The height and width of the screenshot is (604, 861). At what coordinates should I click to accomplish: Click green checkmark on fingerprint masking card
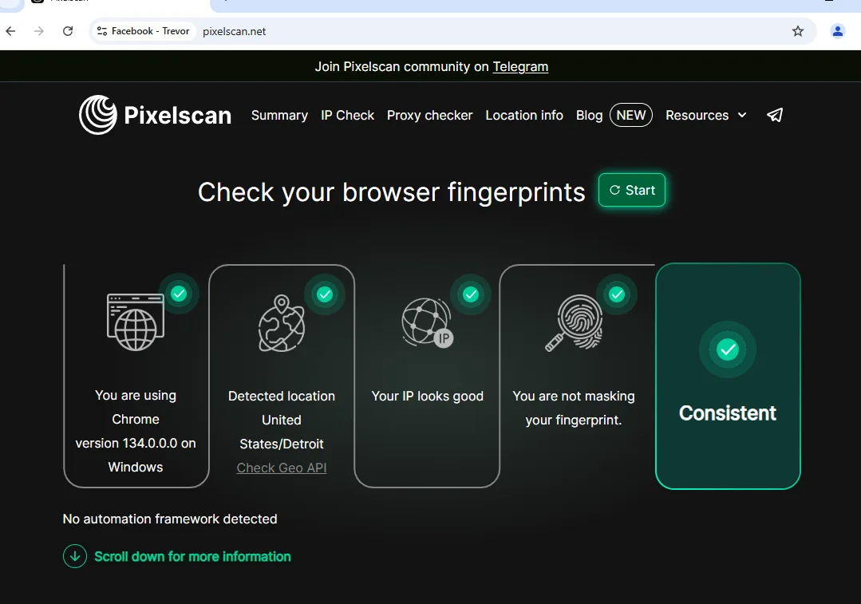pos(617,294)
